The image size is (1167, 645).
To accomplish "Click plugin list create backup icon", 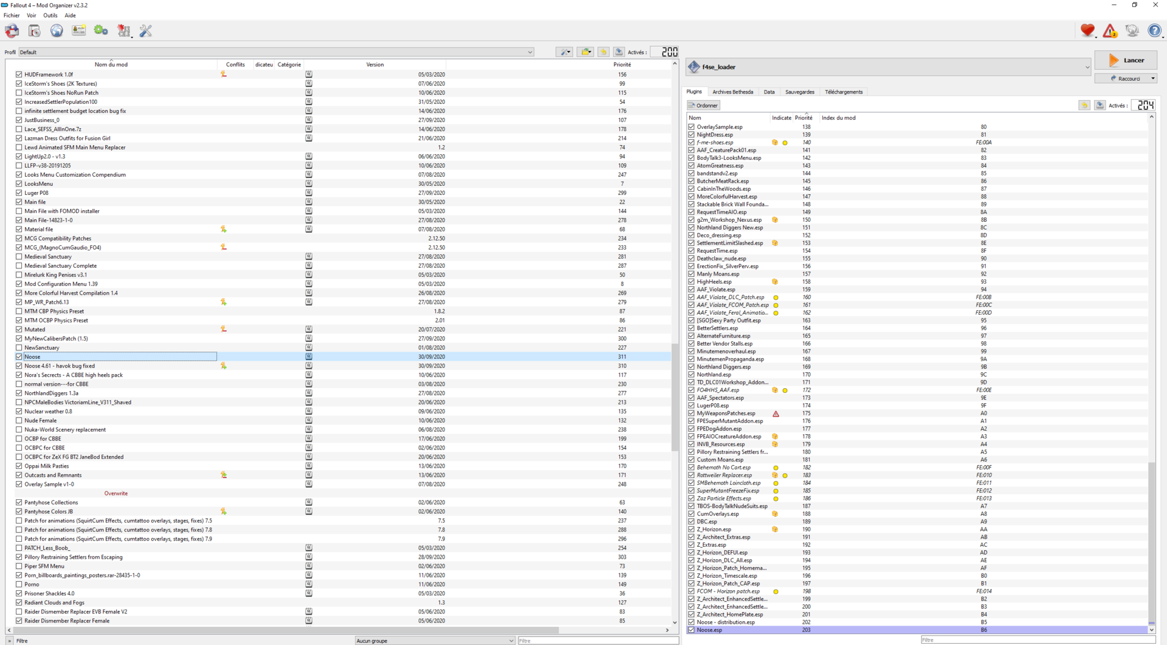I will [1100, 105].
